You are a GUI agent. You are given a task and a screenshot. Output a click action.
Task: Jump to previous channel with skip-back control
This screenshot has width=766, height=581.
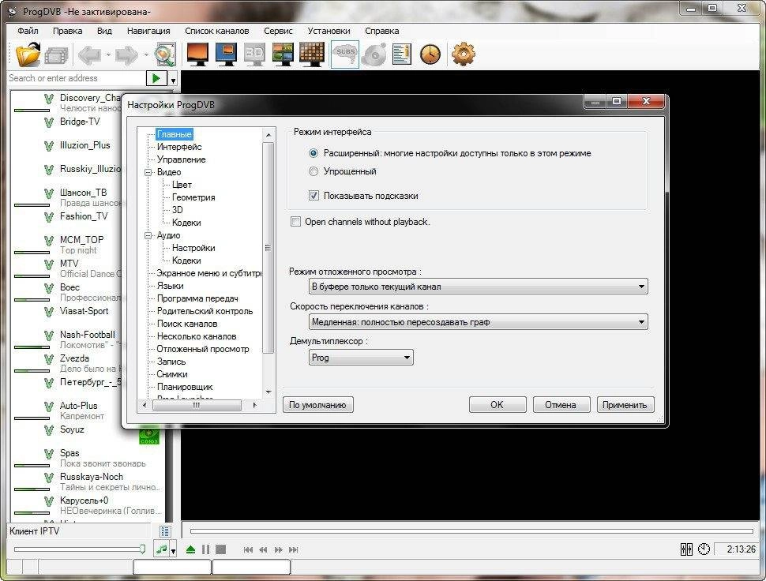[248, 549]
